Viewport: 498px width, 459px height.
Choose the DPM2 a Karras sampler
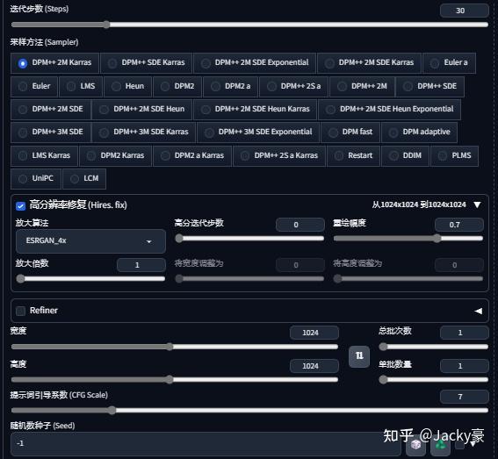192,156
